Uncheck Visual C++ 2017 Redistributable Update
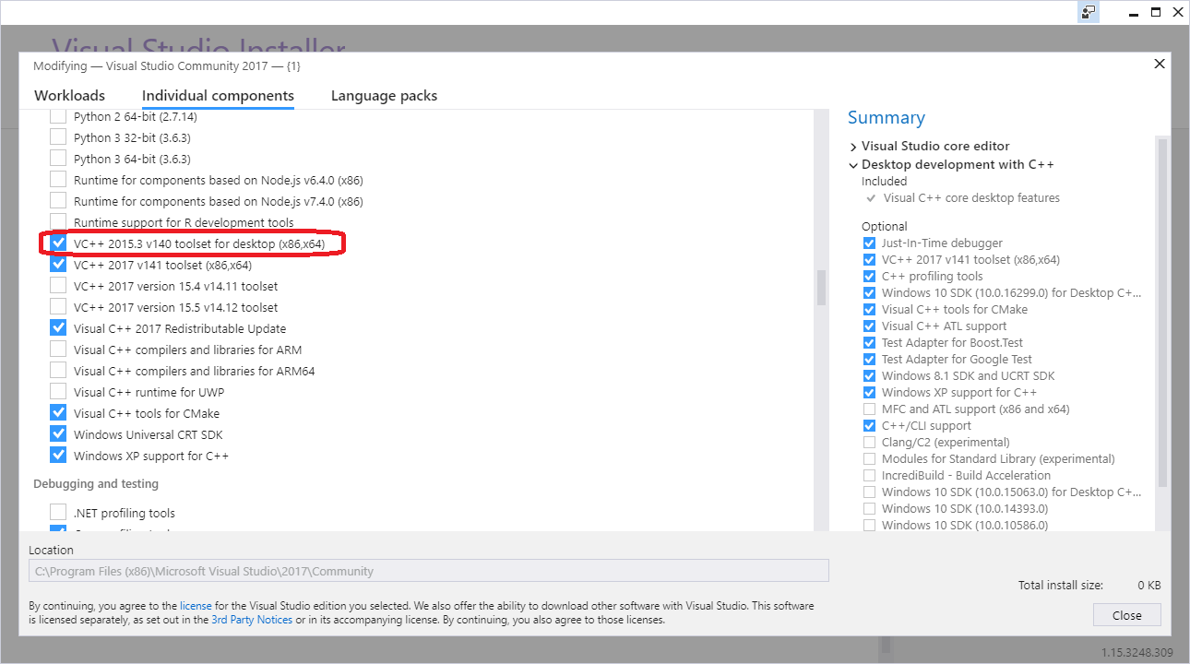1190x664 pixels. (58, 328)
